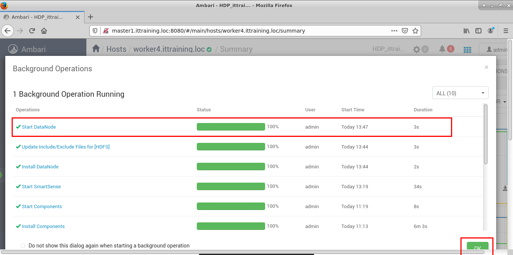Bookmark this page with star icon

(x=415, y=31)
